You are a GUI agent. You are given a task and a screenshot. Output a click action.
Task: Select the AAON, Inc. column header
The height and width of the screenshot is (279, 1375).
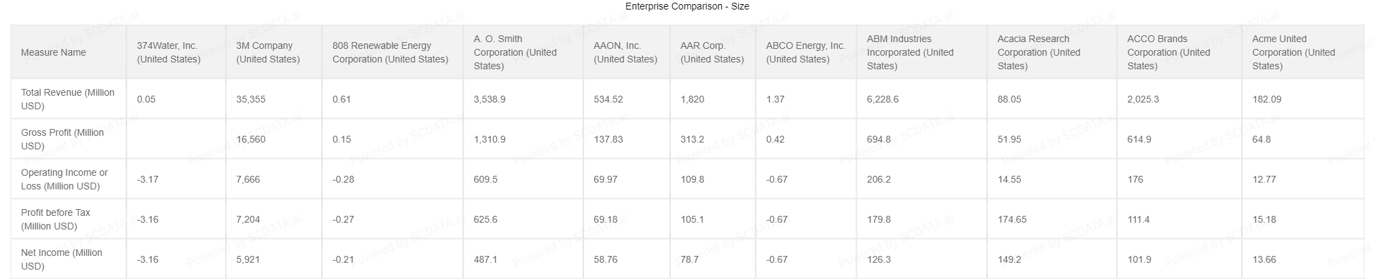(625, 52)
